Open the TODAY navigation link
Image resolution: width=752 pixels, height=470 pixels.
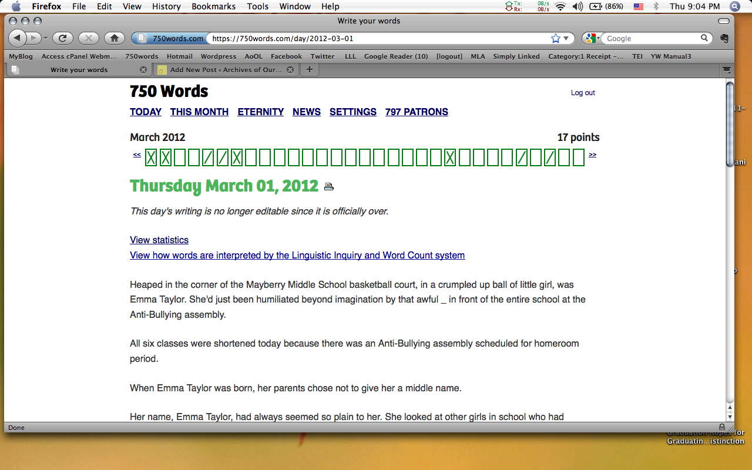point(146,112)
